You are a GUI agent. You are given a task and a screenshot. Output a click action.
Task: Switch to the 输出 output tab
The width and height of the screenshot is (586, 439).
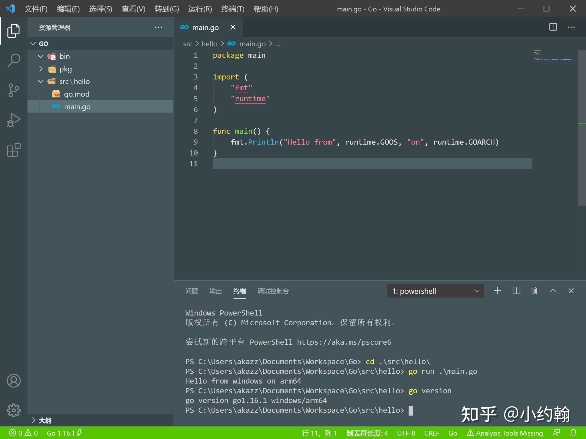(x=215, y=291)
